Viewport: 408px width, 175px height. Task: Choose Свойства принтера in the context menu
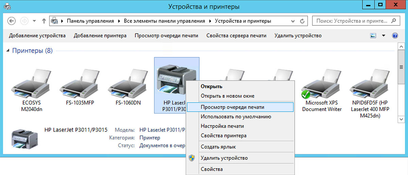point(240,135)
